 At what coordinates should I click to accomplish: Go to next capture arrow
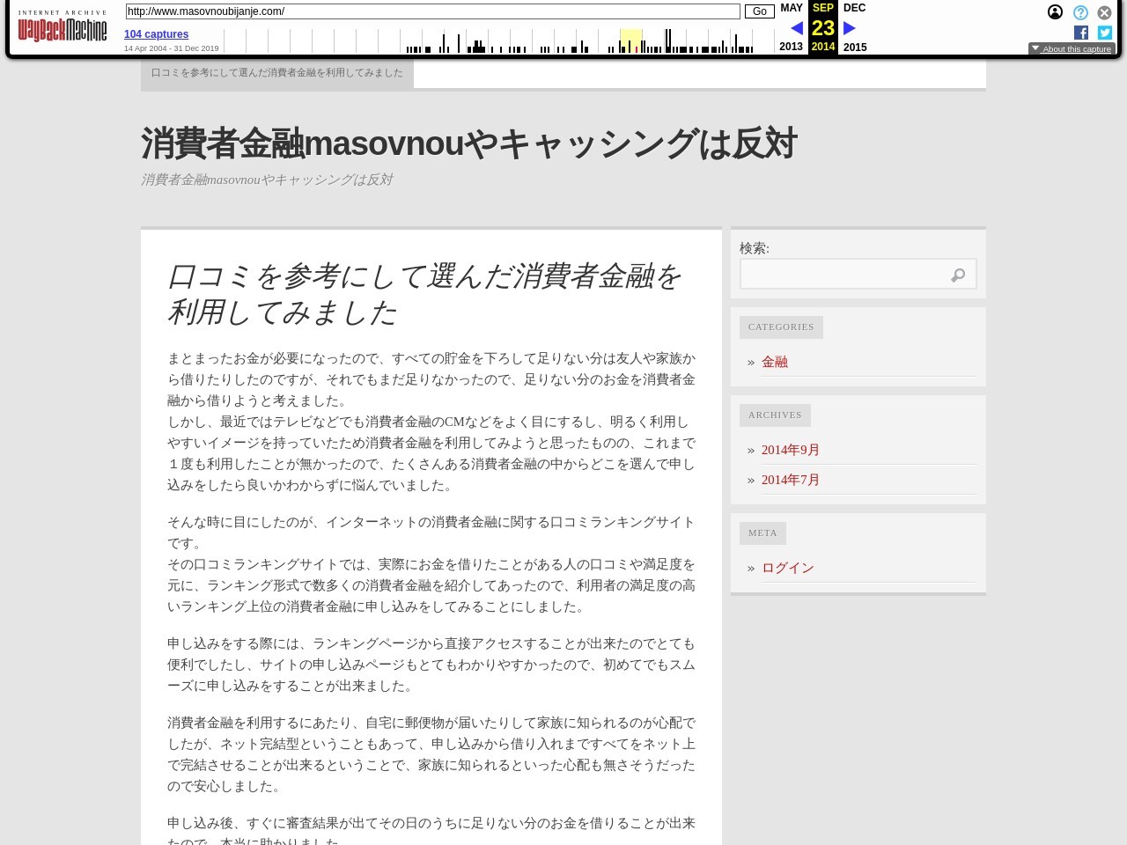pos(850,28)
